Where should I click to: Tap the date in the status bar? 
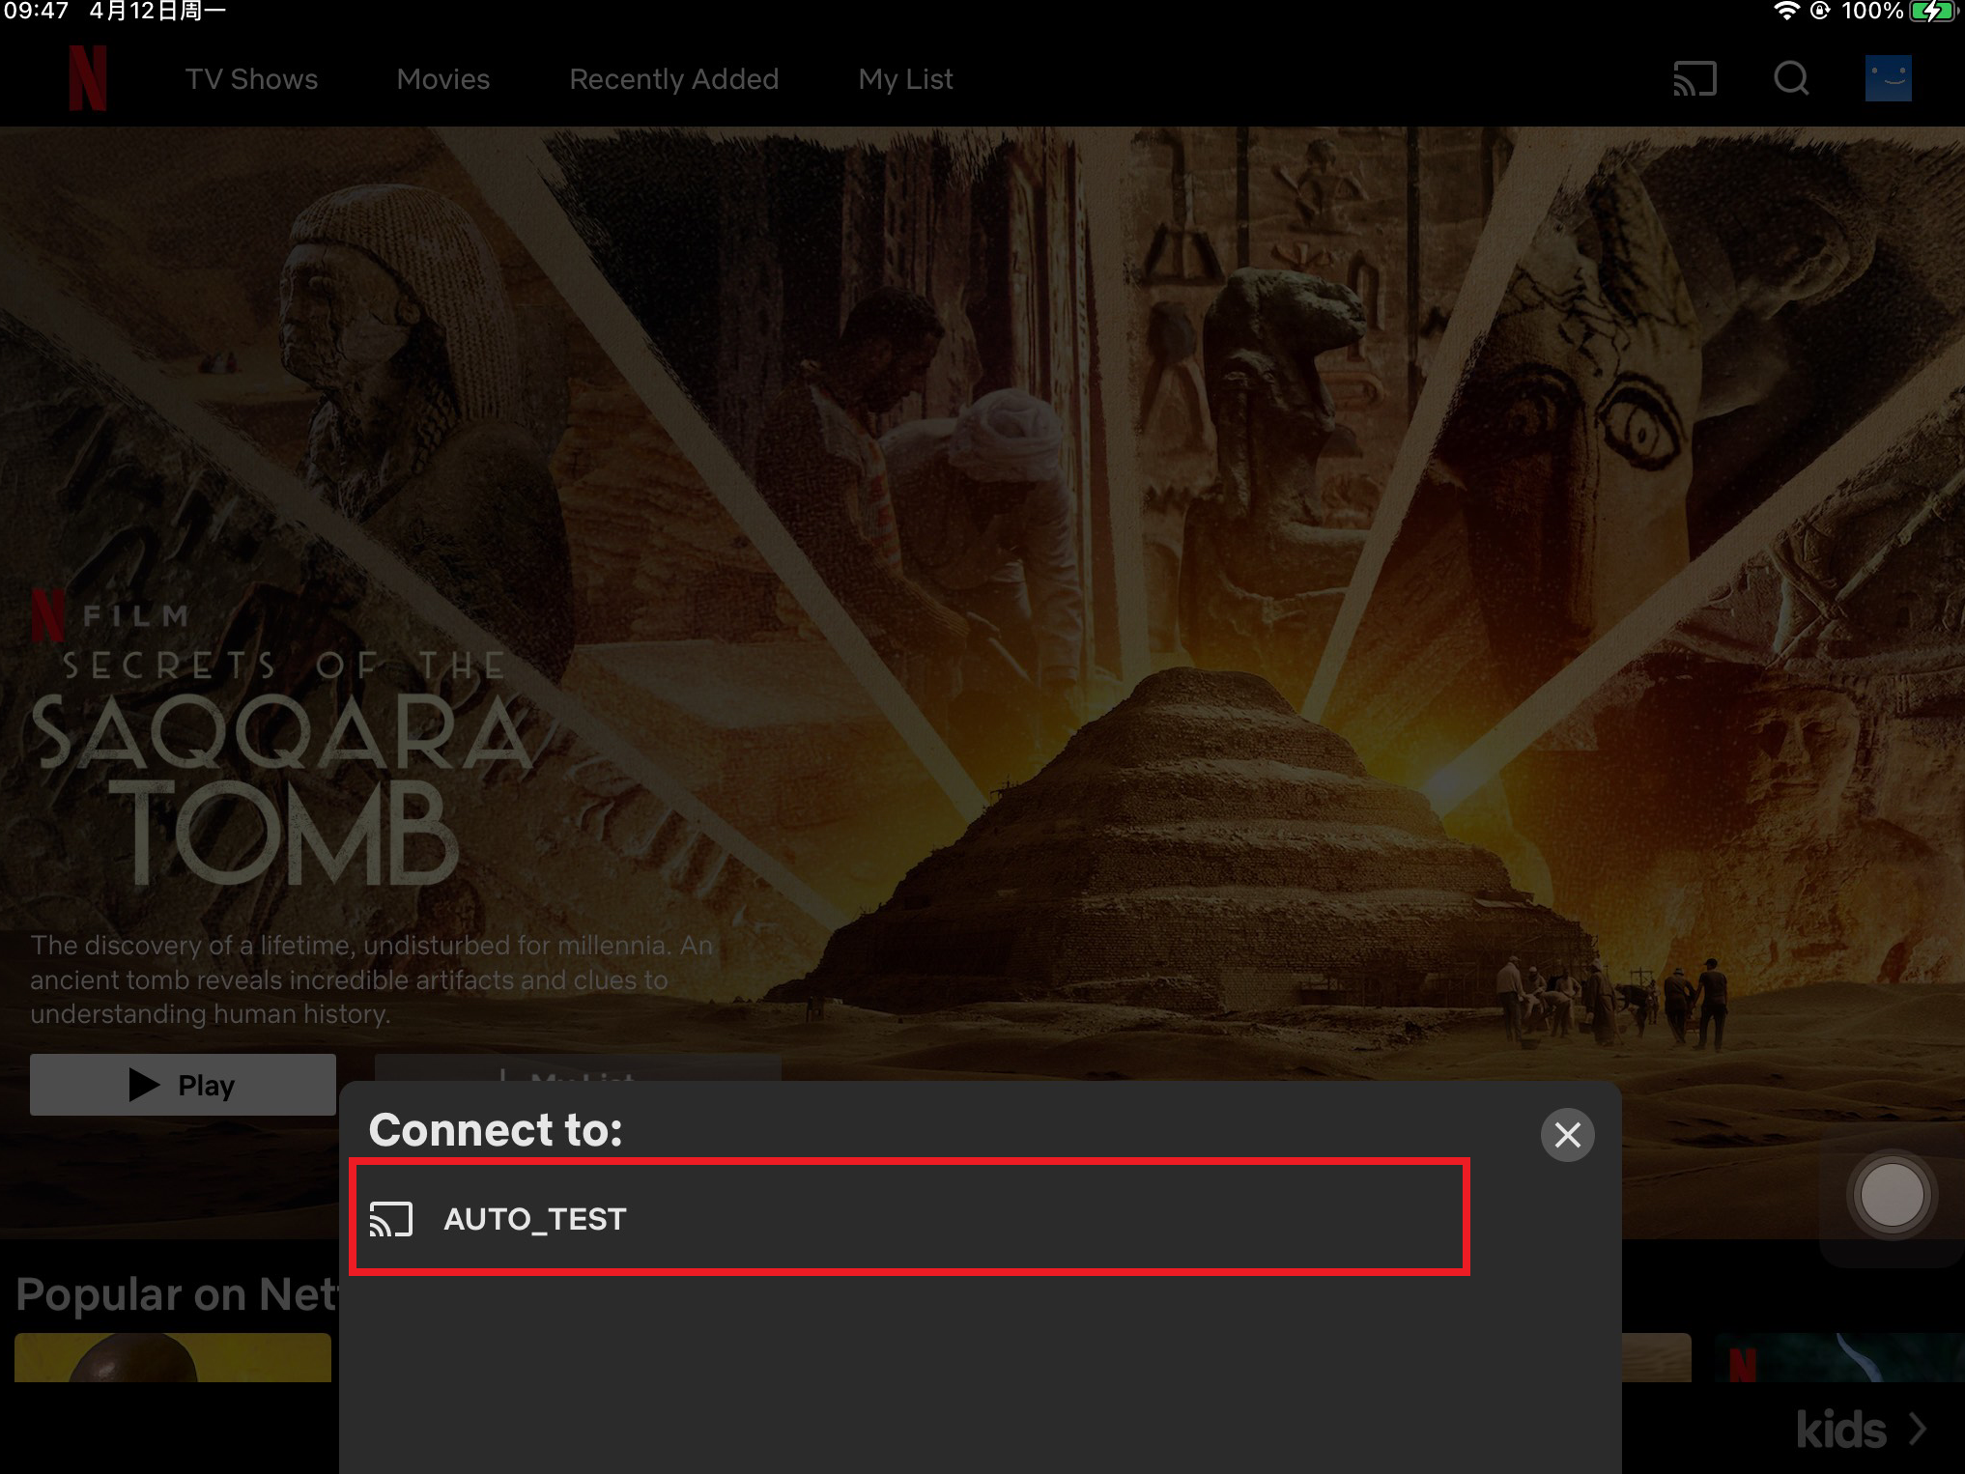pyautogui.click(x=157, y=12)
